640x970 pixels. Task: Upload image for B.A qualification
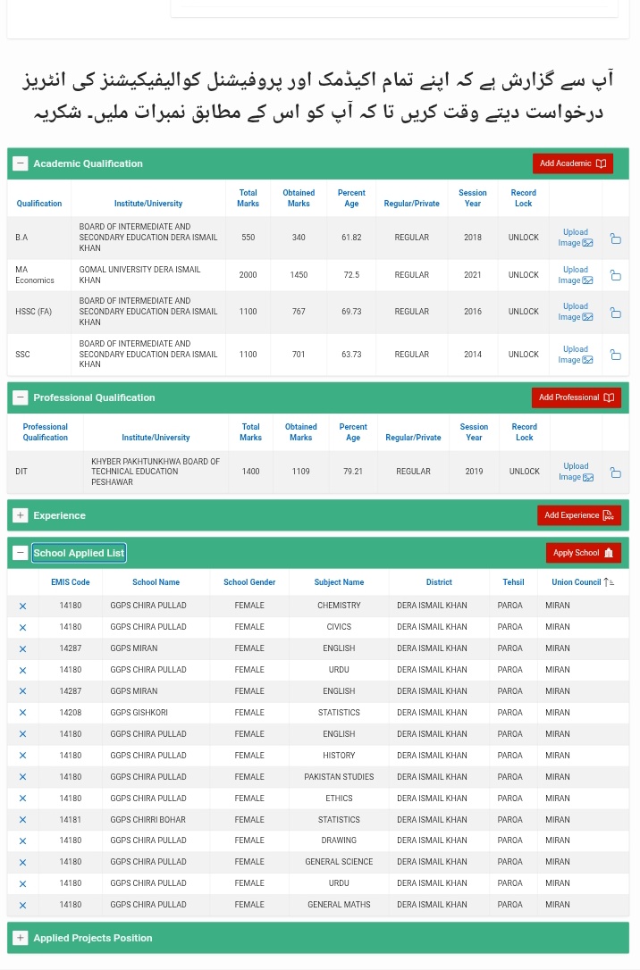click(576, 238)
